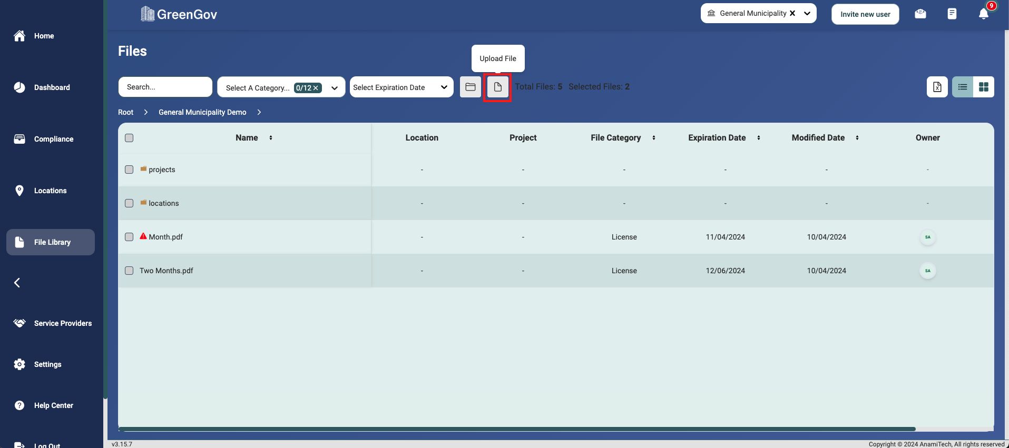Click the Upload File icon button
This screenshot has width=1009, height=448.
(x=497, y=87)
